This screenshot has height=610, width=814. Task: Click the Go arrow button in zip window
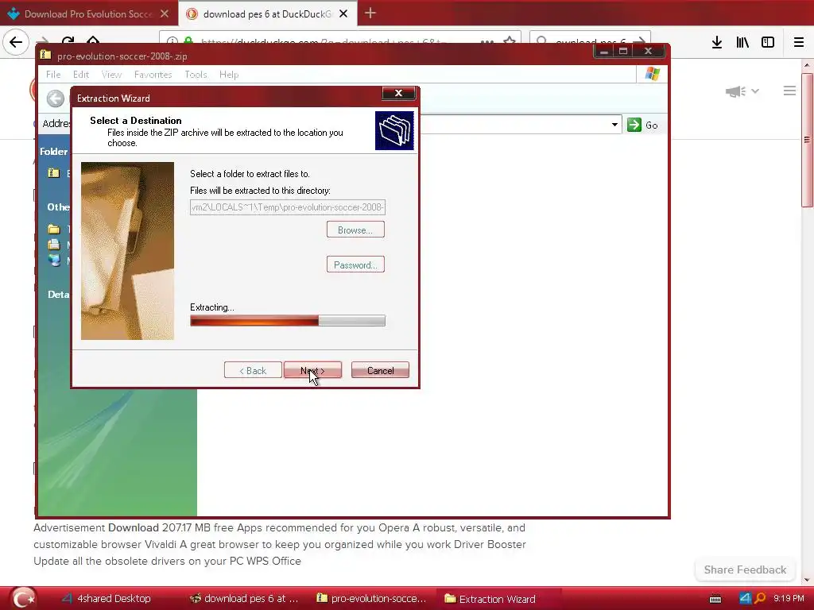(x=642, y=125)
